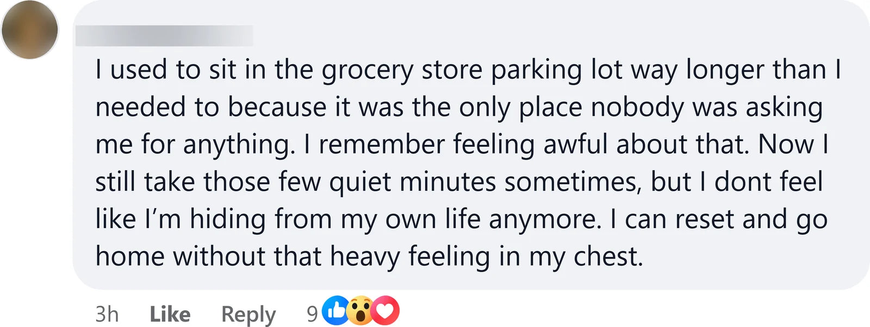Click the word "reset" in the comment
Image resolution: width=870 pixels, height=327 pixels.
pos(704,219)
